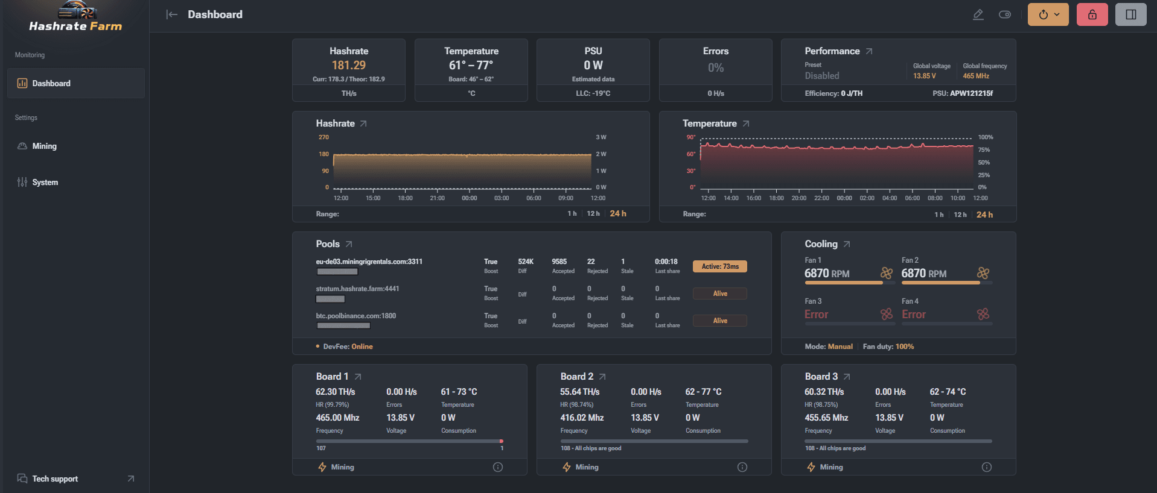Click Fan 1 fan icon
Image resolution: width=1157 pixels, height=493 pixels.
pyautogui.click(x=887, y=273)
